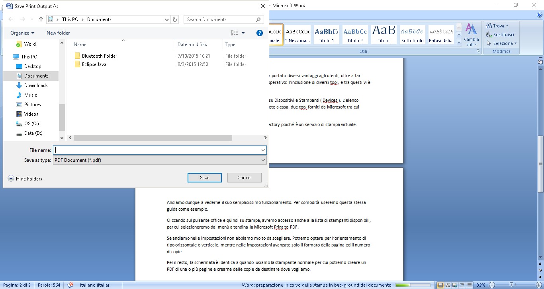Click the proofing errors status icon
This screenshot has width=544, height=289.
[70, 285]
